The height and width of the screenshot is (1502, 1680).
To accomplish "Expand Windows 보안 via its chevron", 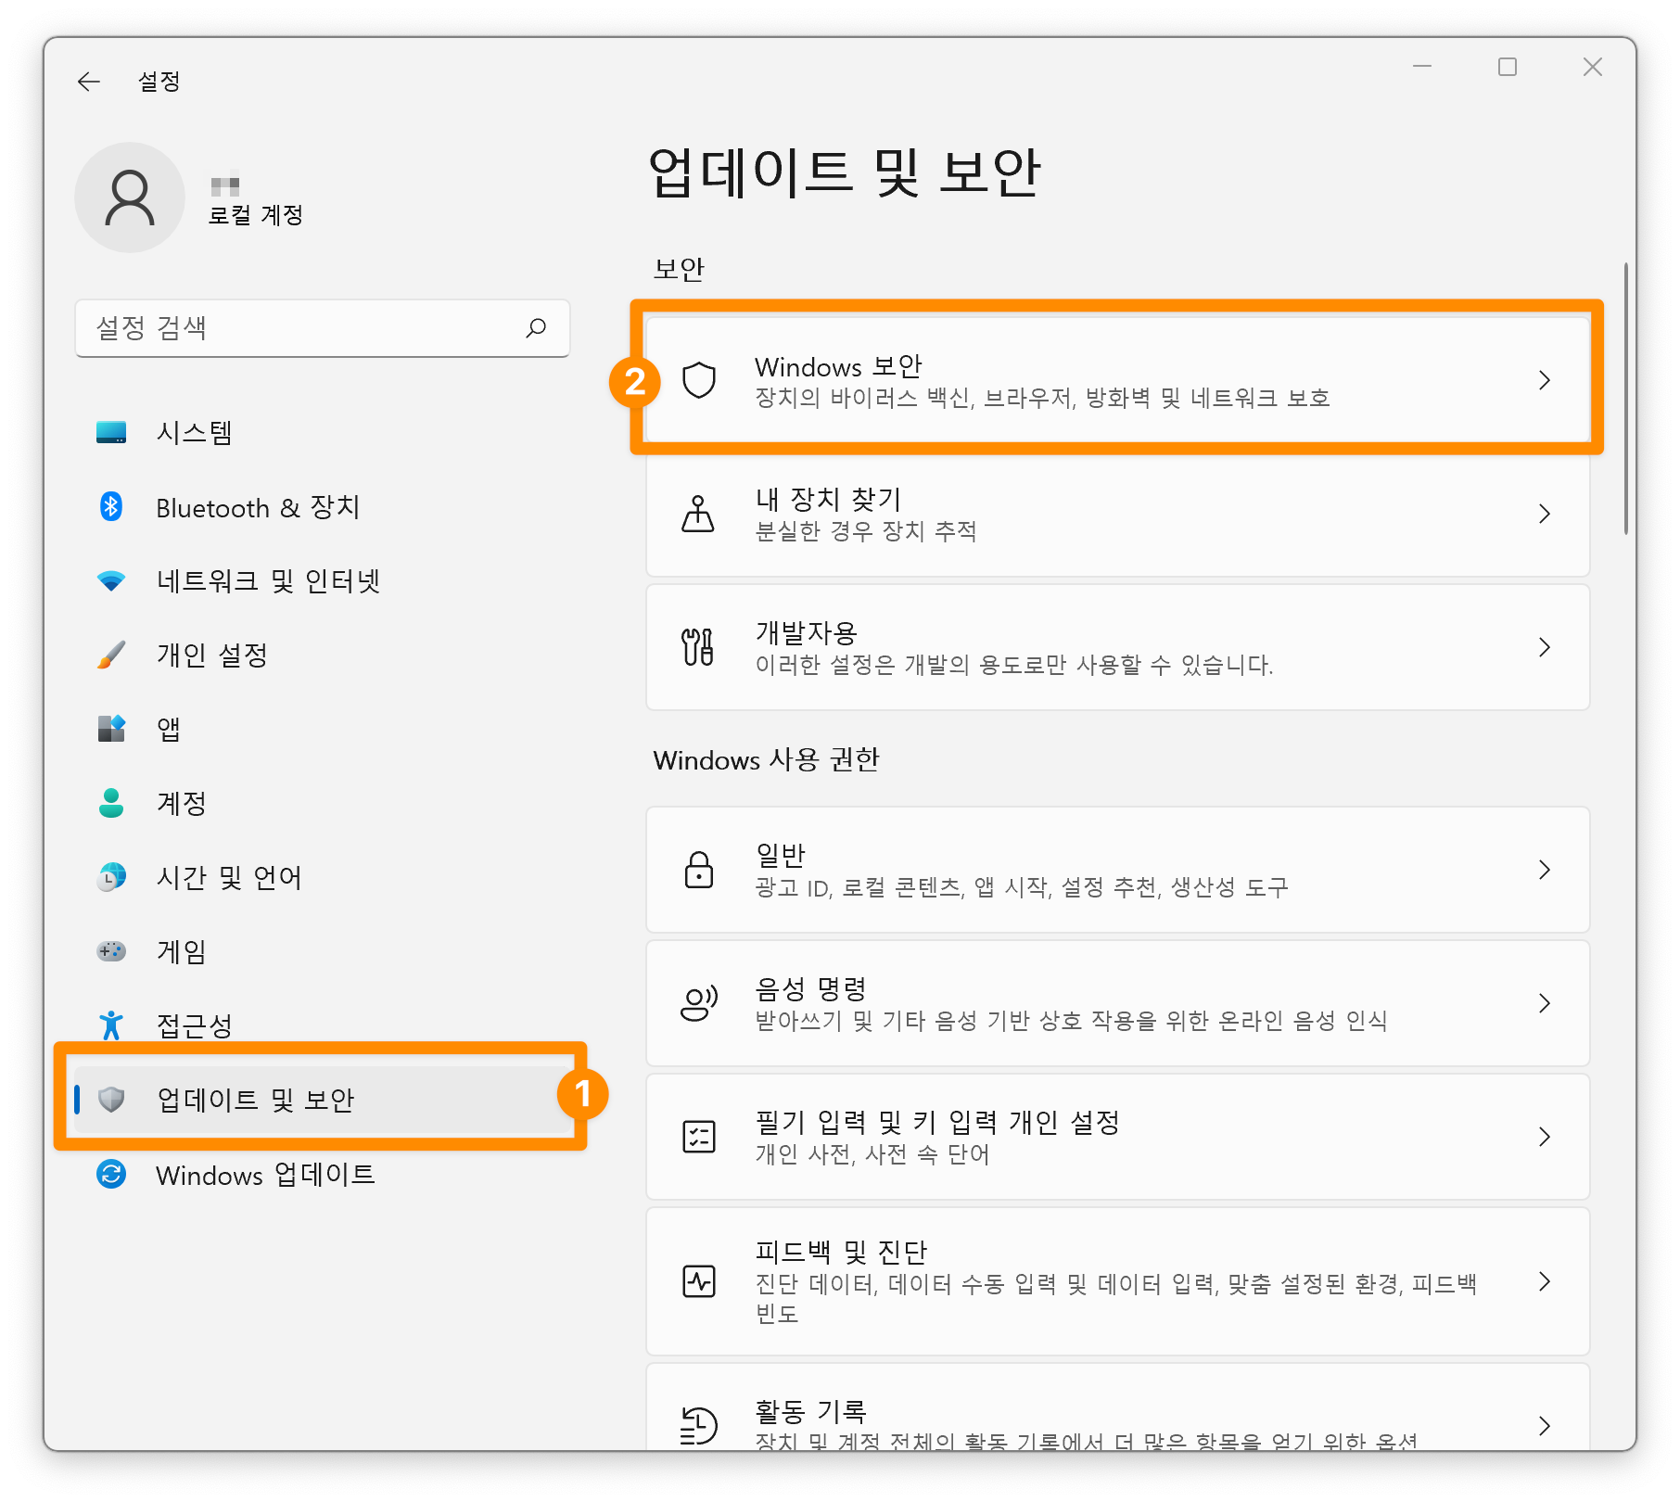I will pyautogui.click(x=1545, y=380).
